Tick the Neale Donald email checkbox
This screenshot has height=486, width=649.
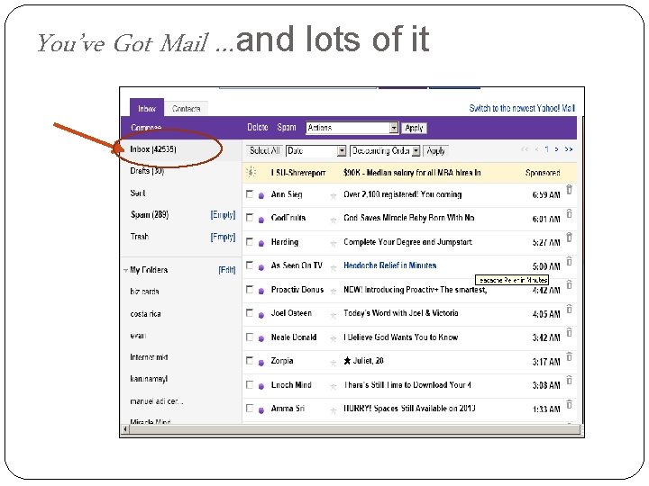click(x=250, y=337)
